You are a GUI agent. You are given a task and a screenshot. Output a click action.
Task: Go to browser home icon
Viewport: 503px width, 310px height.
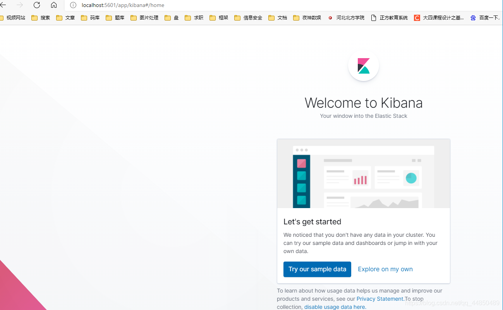[54, 5]
